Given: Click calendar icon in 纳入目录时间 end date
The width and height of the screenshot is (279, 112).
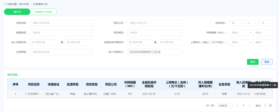Looking at the screenshot, I should pos(68,42).
